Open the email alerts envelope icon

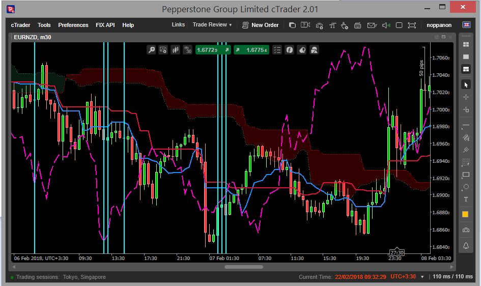372,25
